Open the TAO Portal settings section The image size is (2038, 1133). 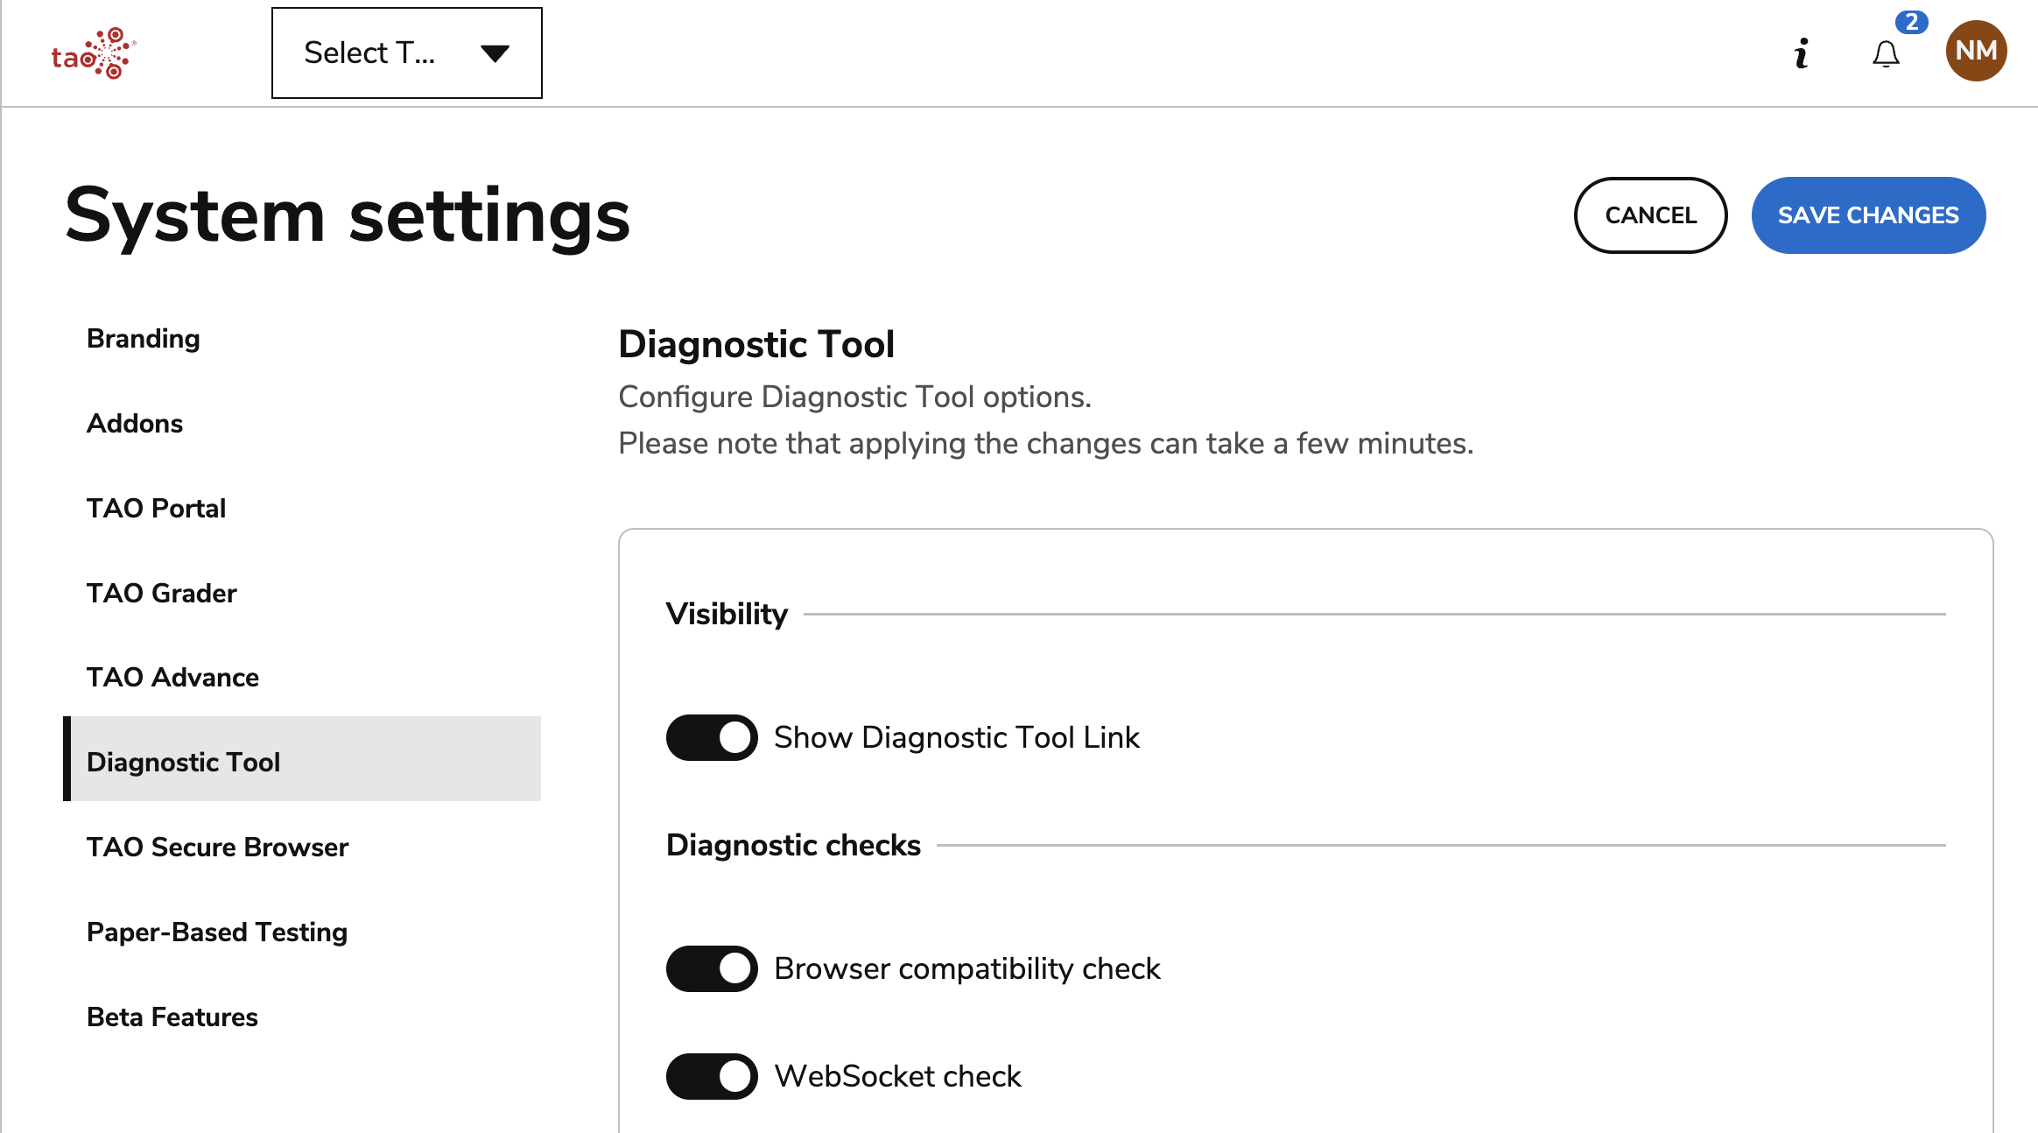point(302,509)
